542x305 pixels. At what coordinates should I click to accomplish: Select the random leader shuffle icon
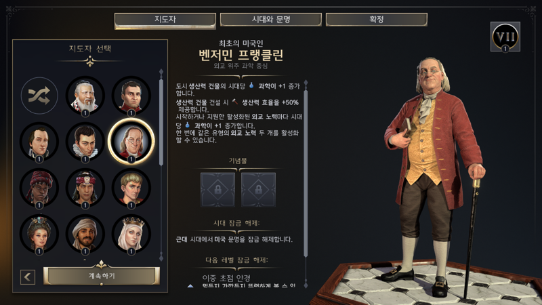[x=39, y=96]
